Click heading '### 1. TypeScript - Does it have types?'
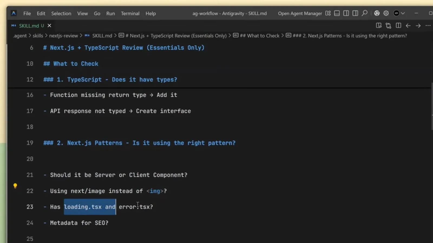Screen dimensions: 433x243 tap(110, 80)
